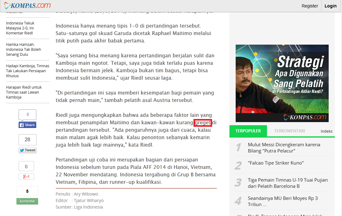Open 'Seandainya MU Beri Moyes Rp 3 Triliun' article

pyautogui.click(x=283, y=201)
